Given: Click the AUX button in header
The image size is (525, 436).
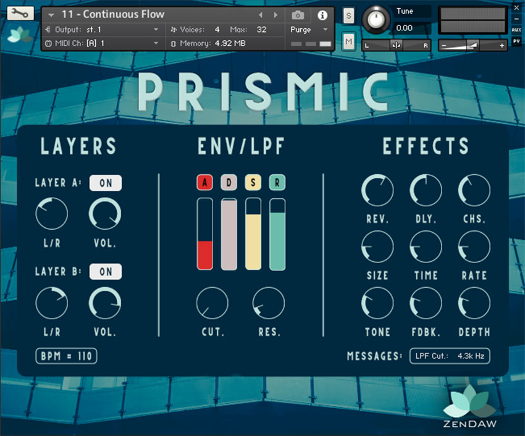Looking at the screenshot, I should tap(516, 30).
